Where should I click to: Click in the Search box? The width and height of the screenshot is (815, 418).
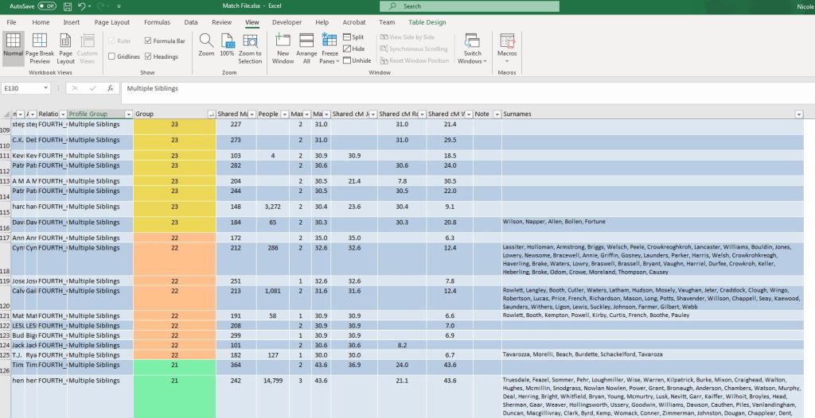[470, 6]
